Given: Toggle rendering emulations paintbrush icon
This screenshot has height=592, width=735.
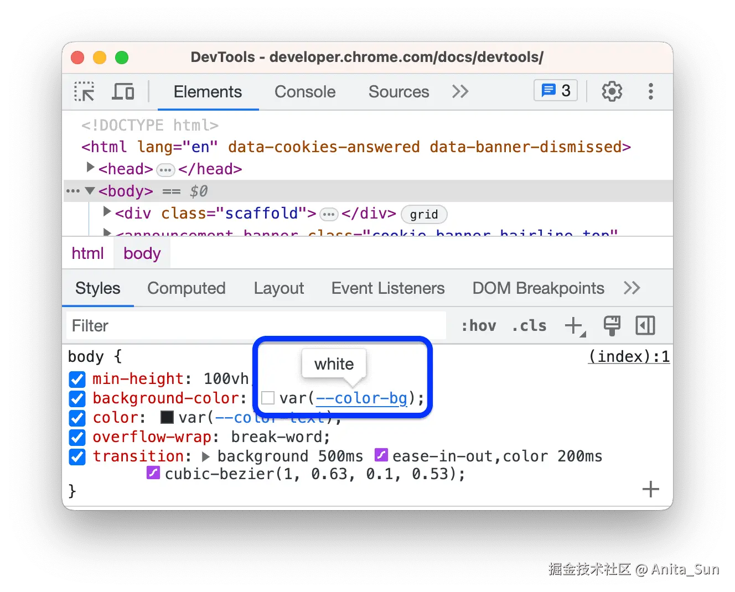Looking at the screenshot, I should tap(612, 326).
